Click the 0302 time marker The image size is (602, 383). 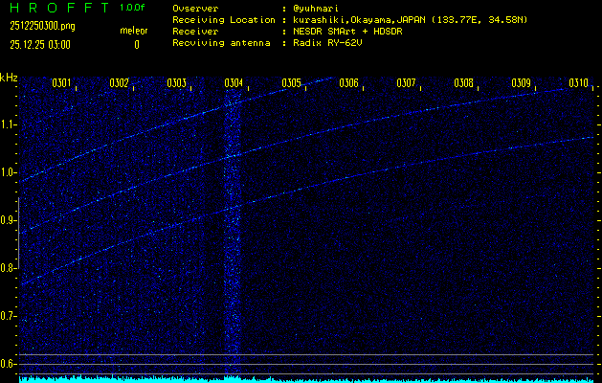119,83
